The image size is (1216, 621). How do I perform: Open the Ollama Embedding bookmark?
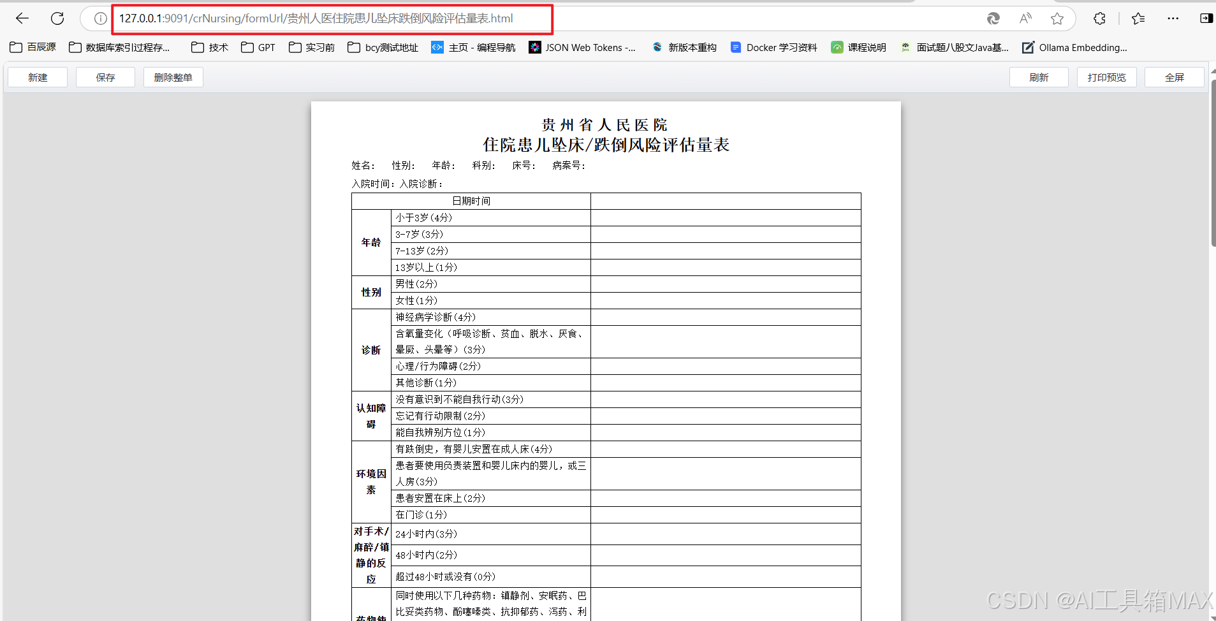tap(1074, 47)
